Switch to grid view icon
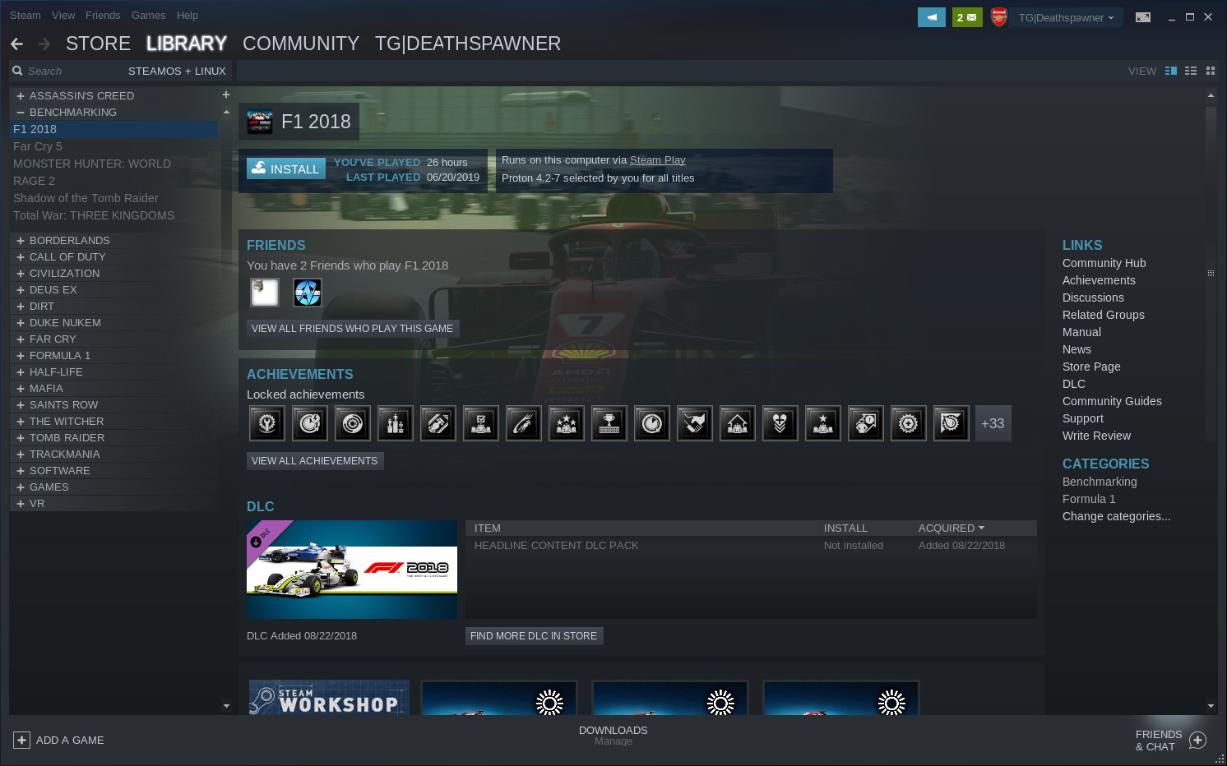1227x766 pixels. point(1211,71)
